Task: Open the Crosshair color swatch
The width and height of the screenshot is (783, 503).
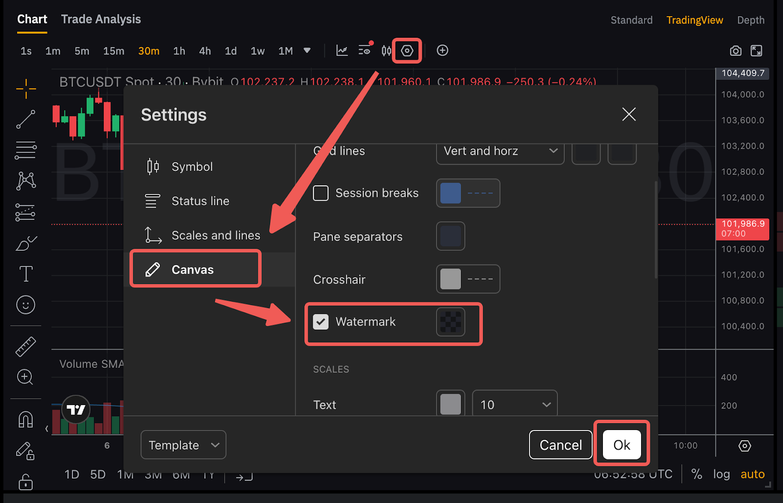Action: click(451, 279)
